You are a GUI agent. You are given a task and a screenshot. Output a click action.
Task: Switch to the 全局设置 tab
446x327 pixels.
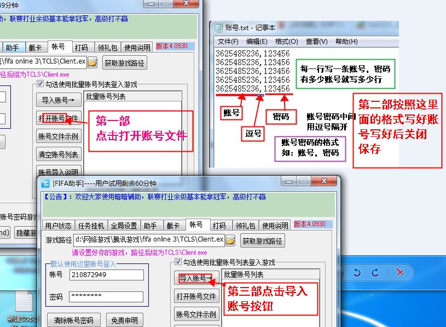click(123, 226)
